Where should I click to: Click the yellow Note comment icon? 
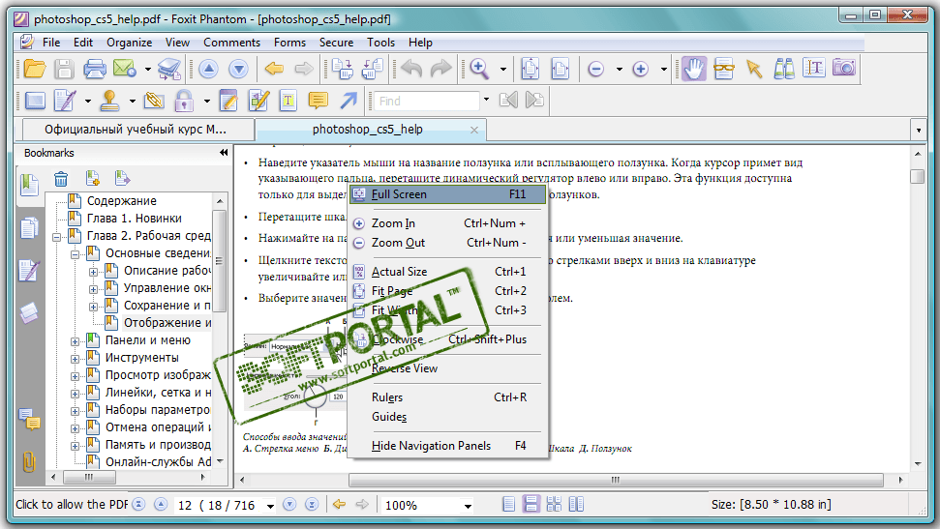[318, 101]
